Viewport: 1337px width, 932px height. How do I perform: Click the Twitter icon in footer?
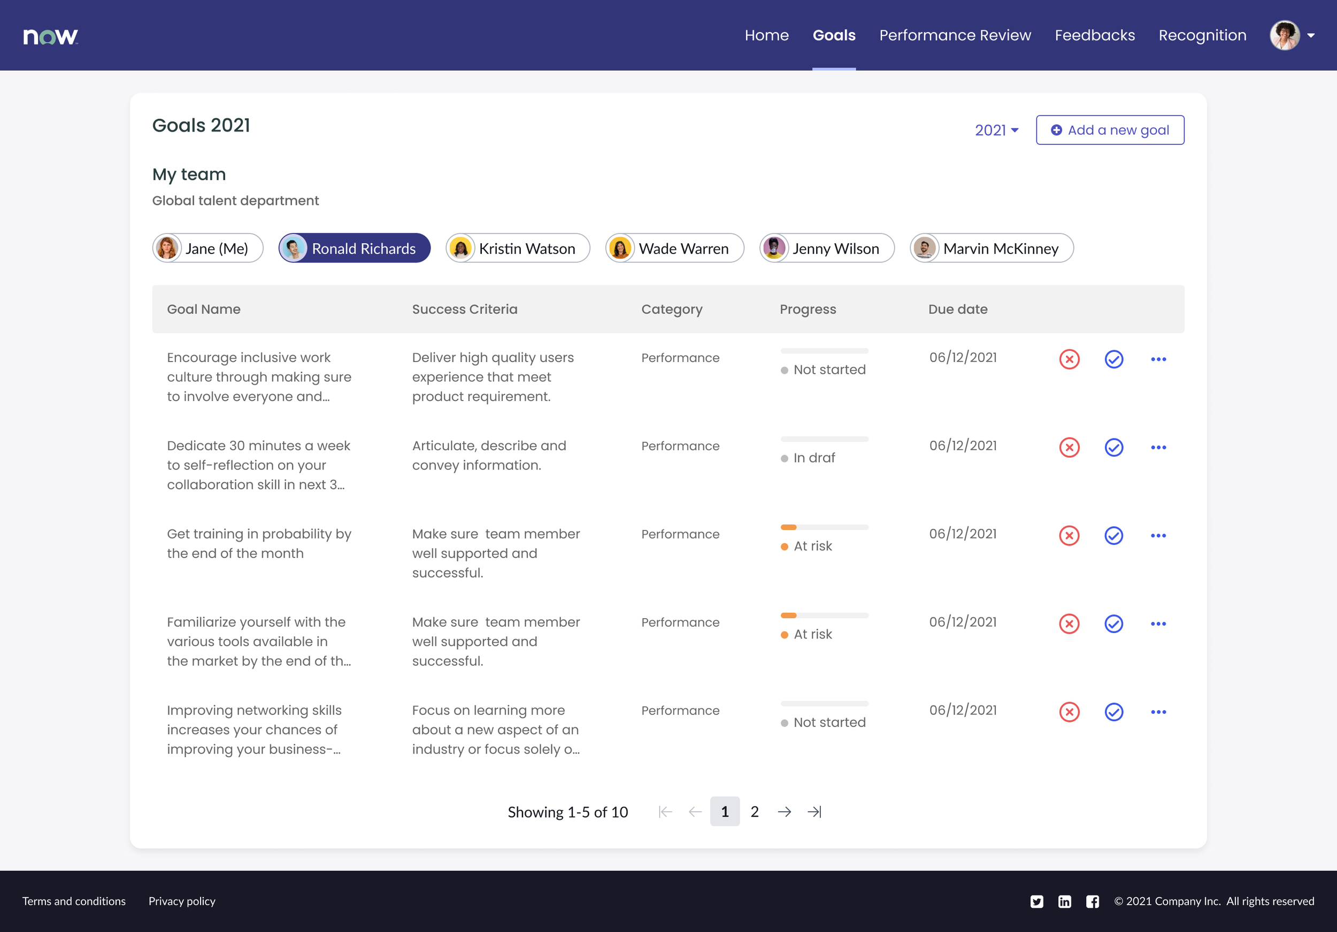(x=1036, y=901)
